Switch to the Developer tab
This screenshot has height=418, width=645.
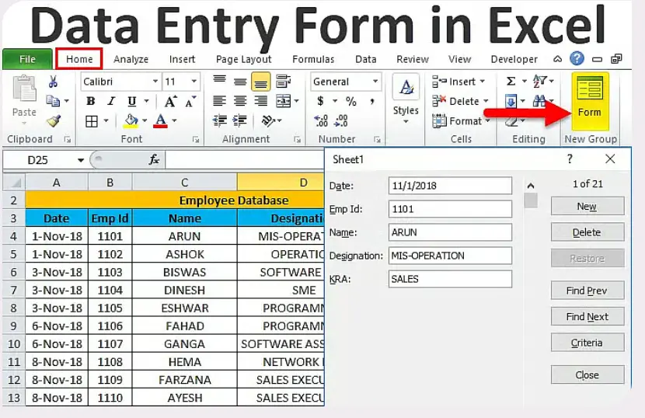pos(514,59)
